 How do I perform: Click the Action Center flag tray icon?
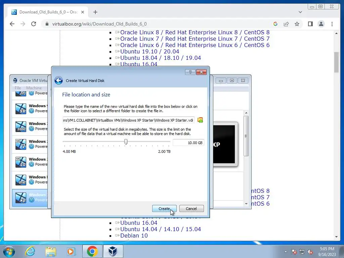point(294,252)
